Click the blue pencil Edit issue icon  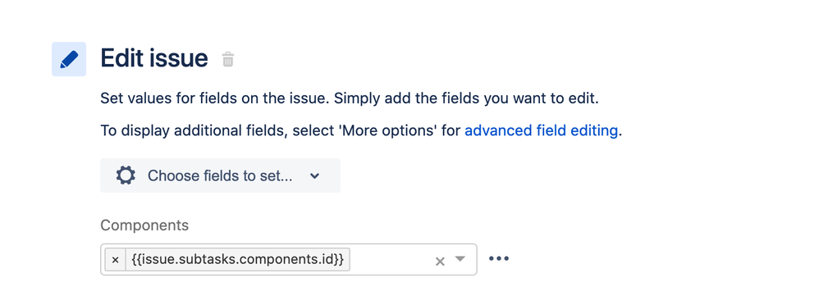[69, 59]
